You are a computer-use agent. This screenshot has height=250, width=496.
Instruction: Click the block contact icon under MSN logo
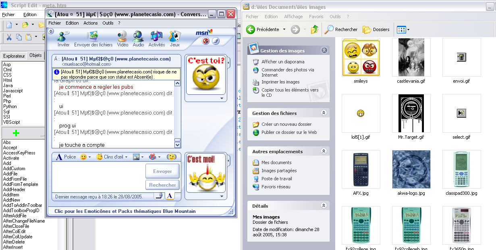pyautogui.click(x=205, y=41)
